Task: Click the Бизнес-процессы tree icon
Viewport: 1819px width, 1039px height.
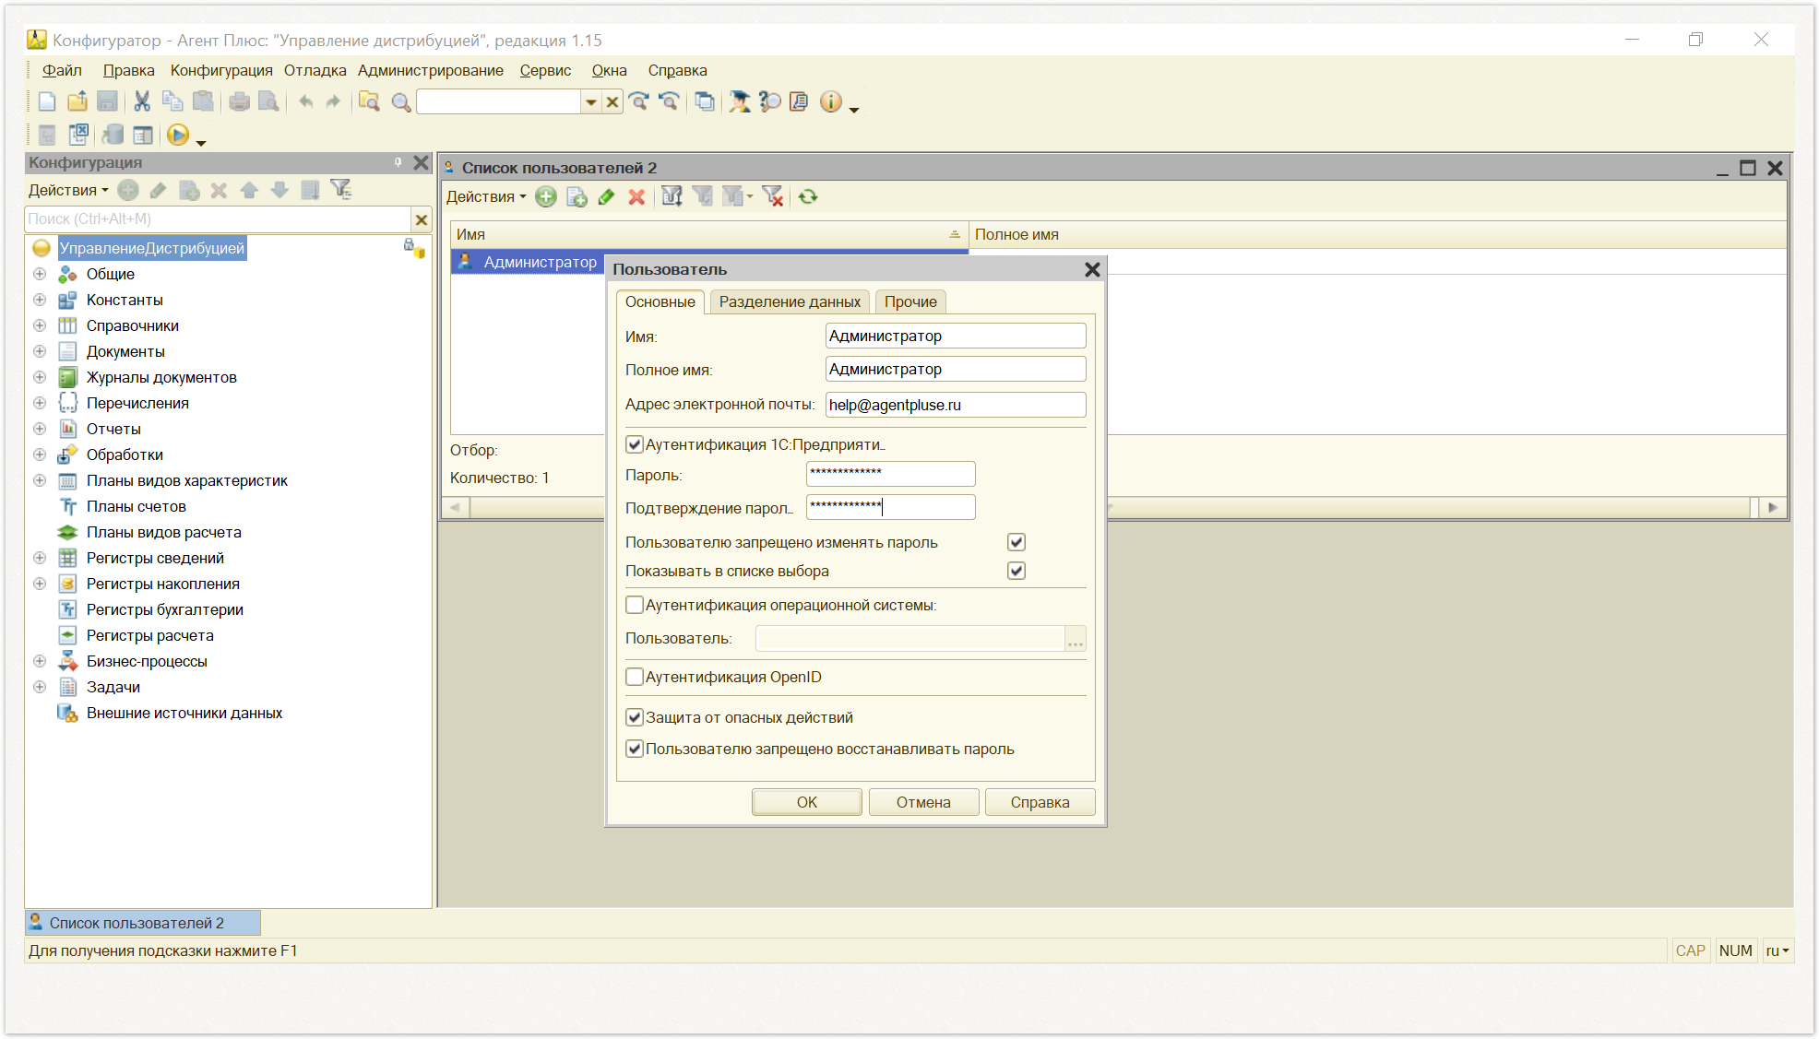Action: [67, 661]
